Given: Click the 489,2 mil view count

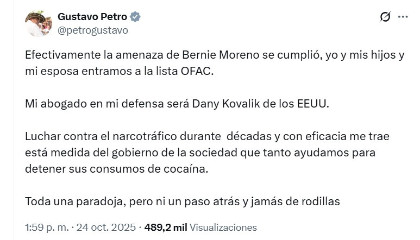Looking at the screenshot, I should 165,228.
